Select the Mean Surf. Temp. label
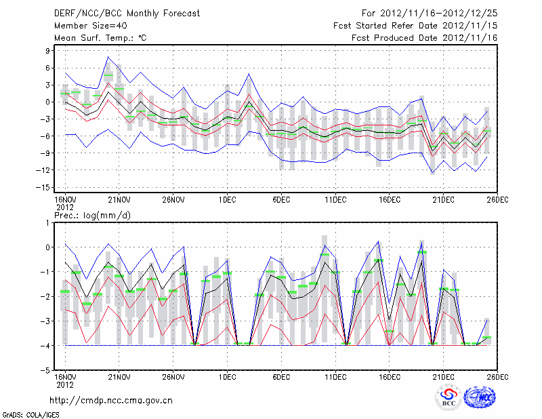The height and width of the screenshot is (419, 542). (x=100, y=38)
